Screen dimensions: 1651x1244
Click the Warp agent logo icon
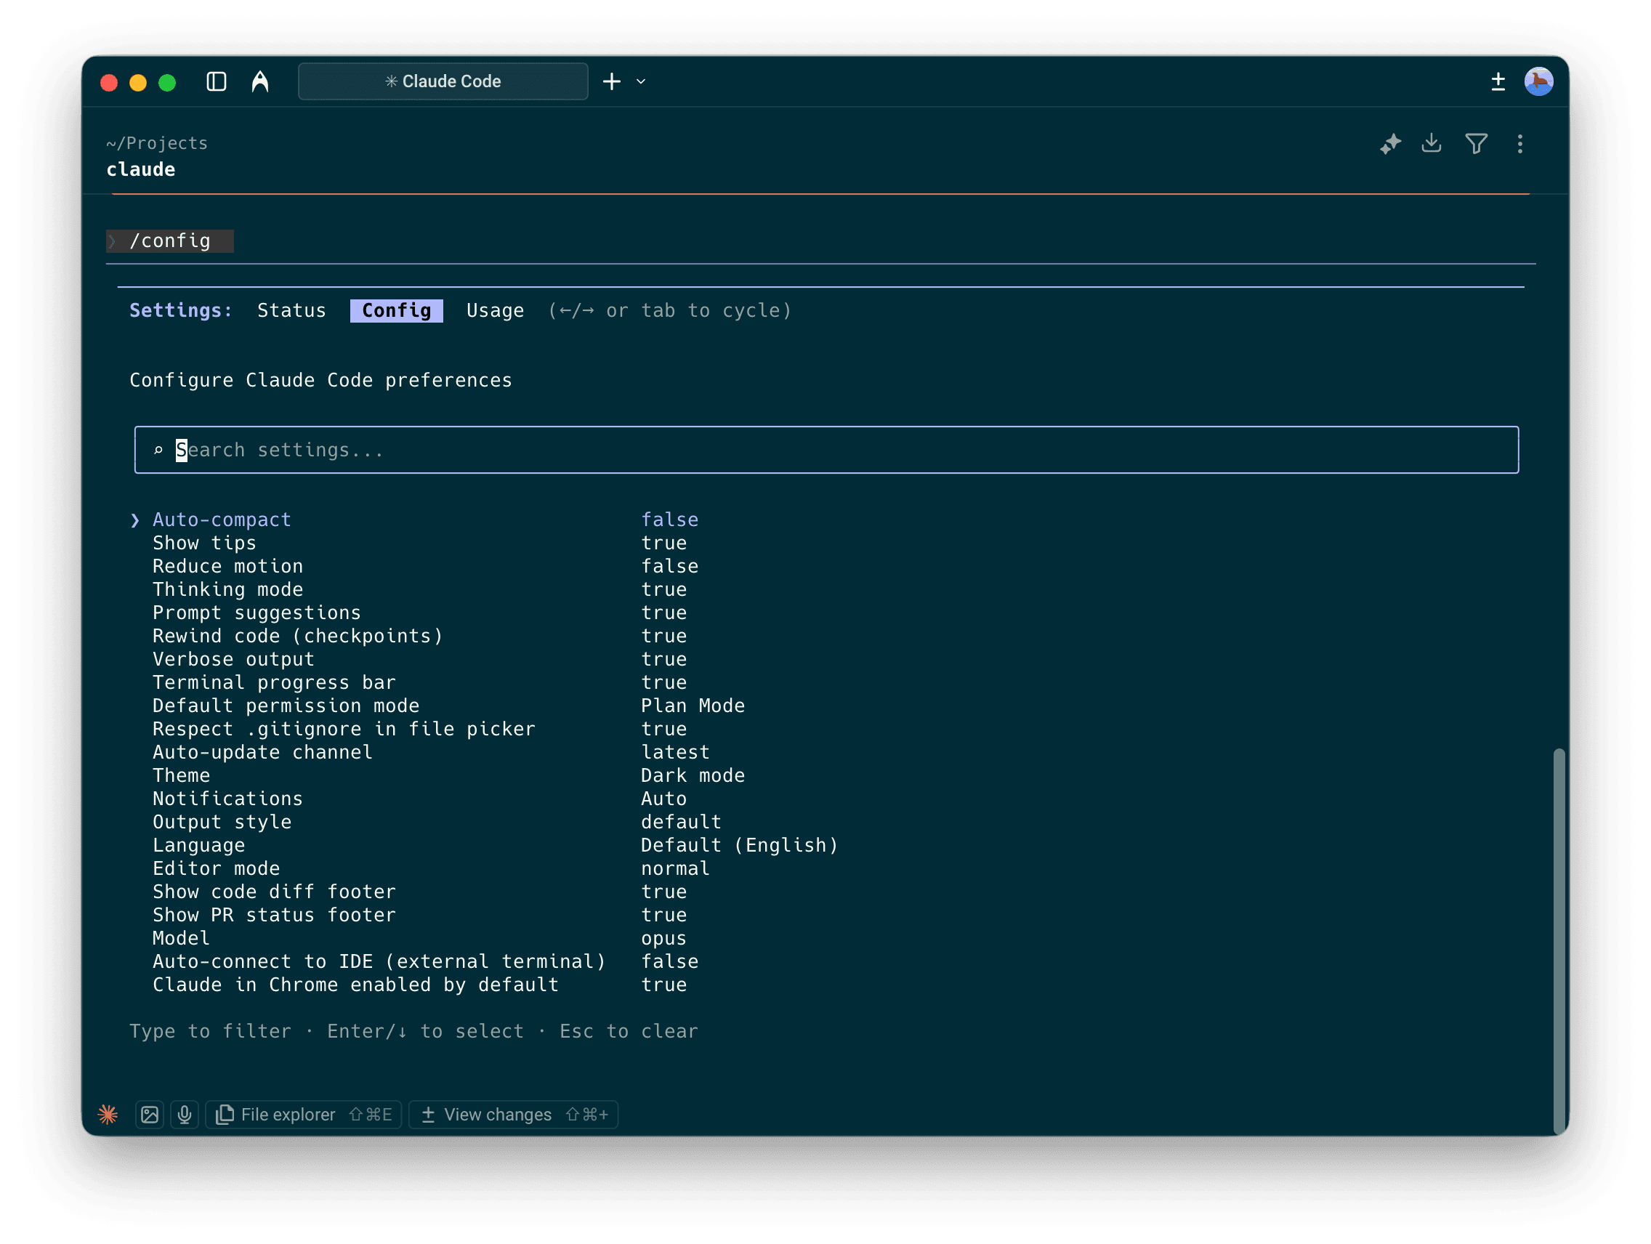pos(259,81)
